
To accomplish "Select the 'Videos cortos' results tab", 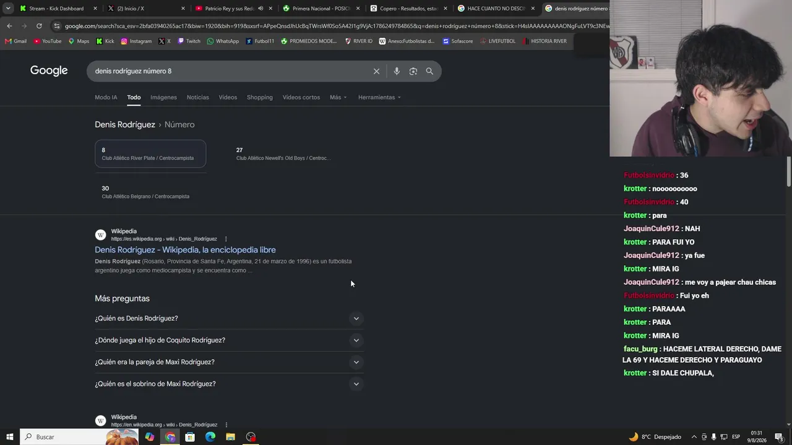I will pos(301,97).
